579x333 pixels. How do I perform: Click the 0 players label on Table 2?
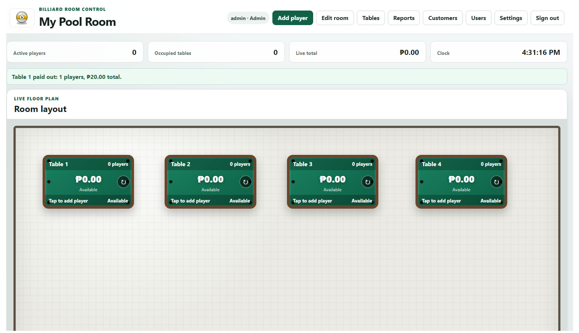240,164
